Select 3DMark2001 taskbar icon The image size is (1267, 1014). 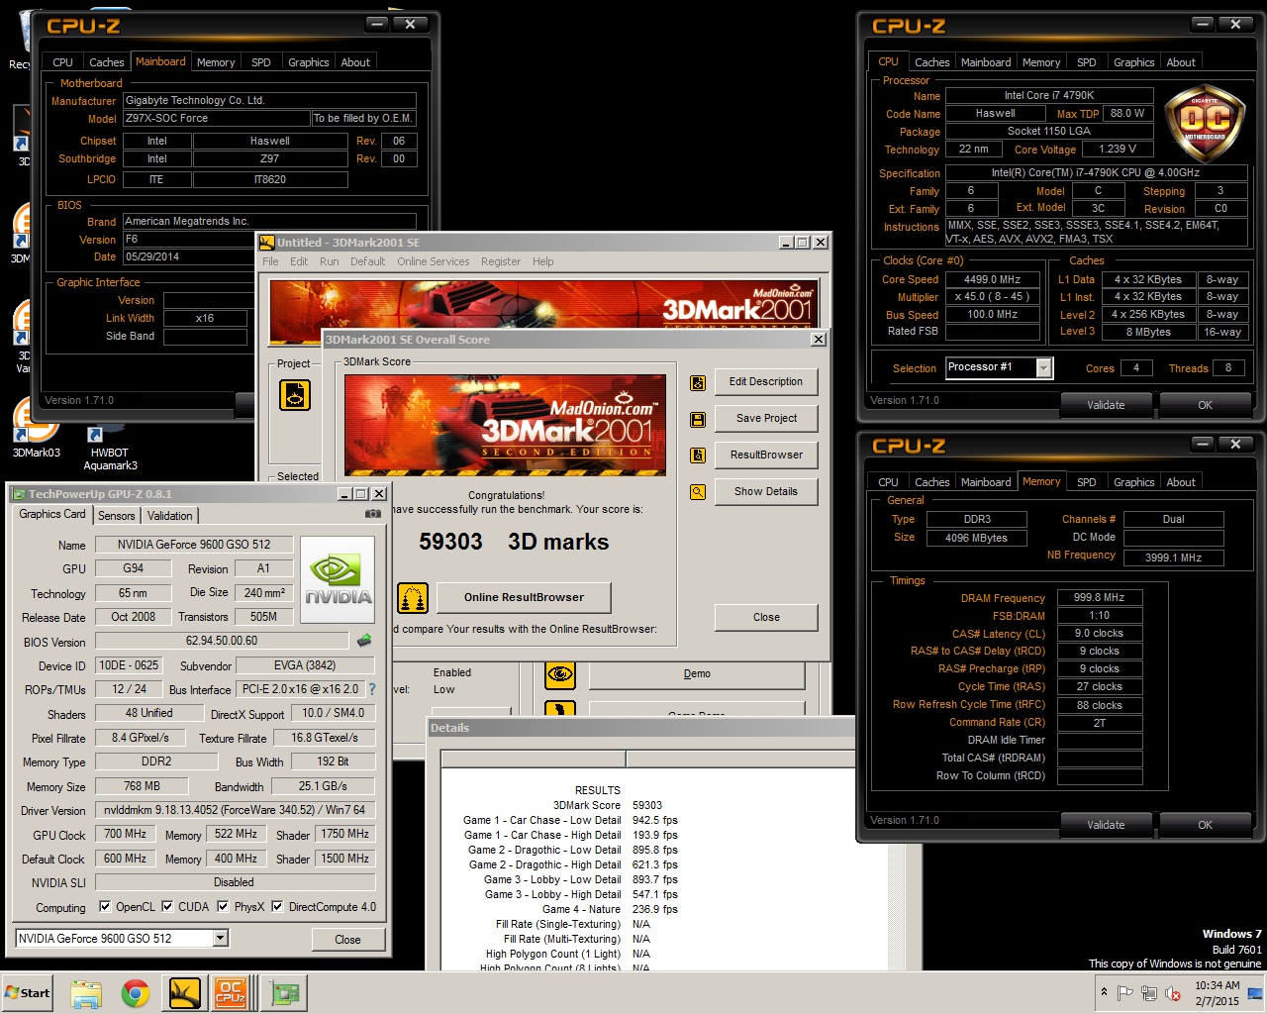click(x=185, y=993)
